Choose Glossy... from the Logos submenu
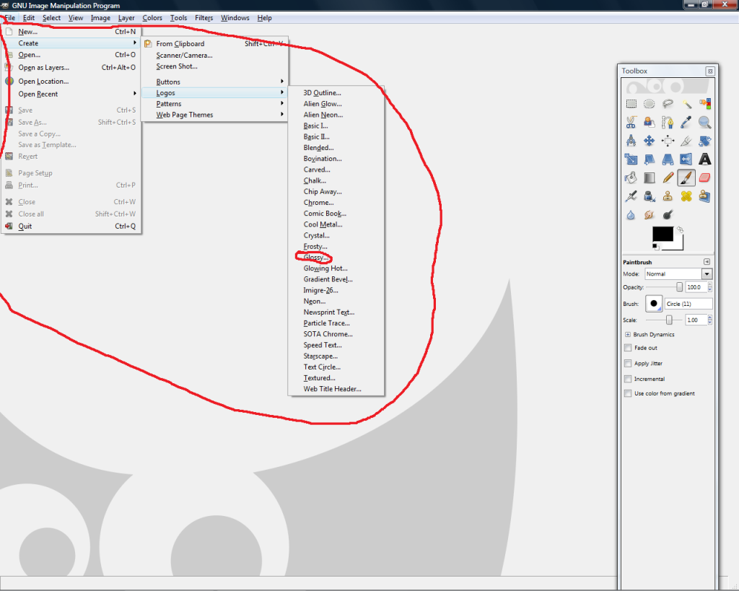 tap(316, 258)
